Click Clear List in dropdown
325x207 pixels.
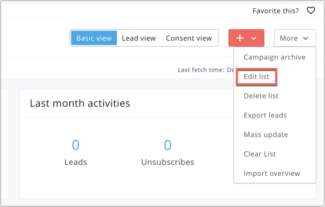point(260,154)
